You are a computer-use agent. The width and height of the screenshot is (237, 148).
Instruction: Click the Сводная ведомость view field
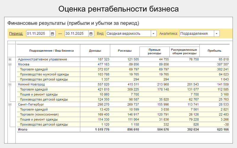click(128, 34)
